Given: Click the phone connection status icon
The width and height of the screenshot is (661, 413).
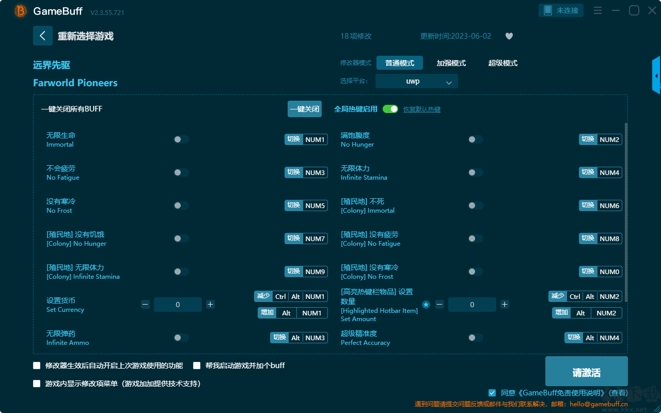Looking at the screenshot, I should pyautogui.click(x=548, y=10).
